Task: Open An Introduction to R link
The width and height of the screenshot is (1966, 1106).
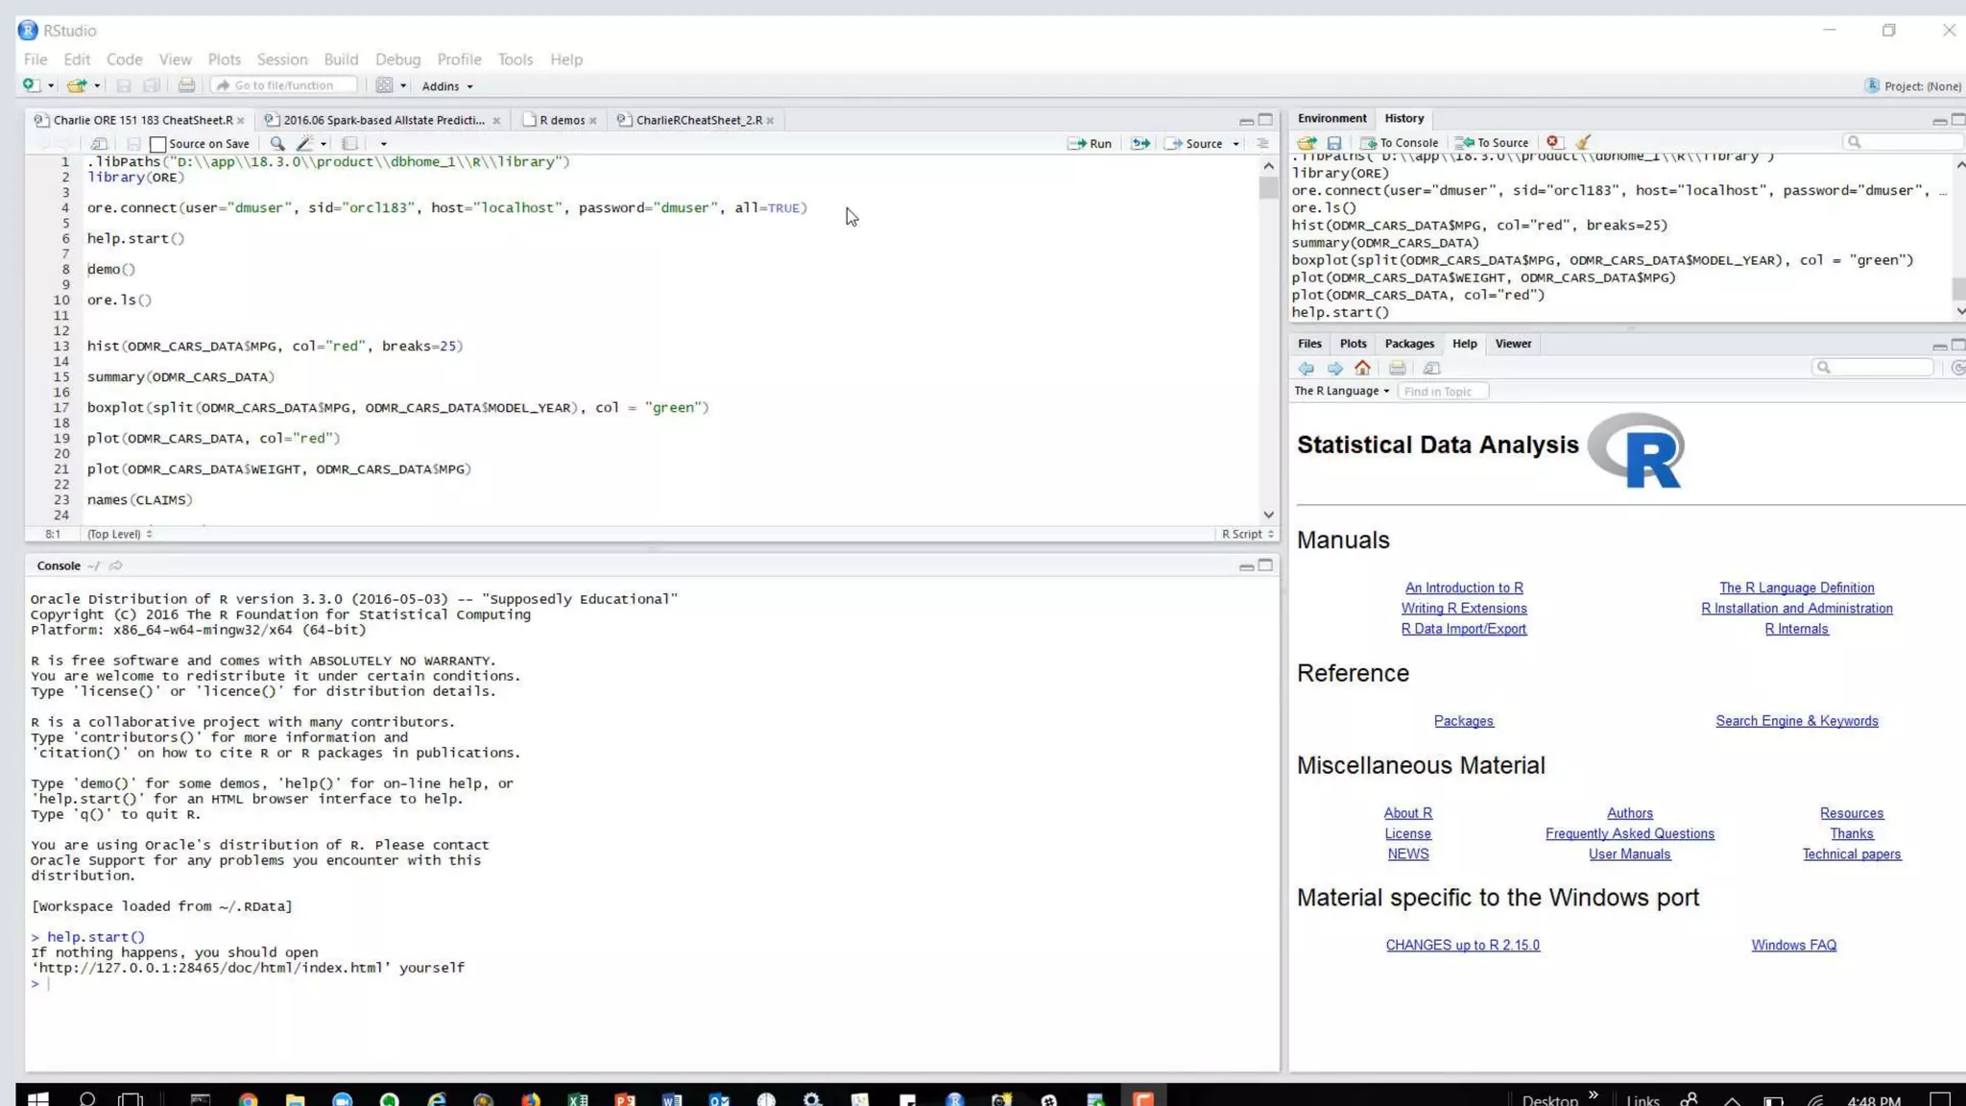Action: click(x=1463, y=588)
